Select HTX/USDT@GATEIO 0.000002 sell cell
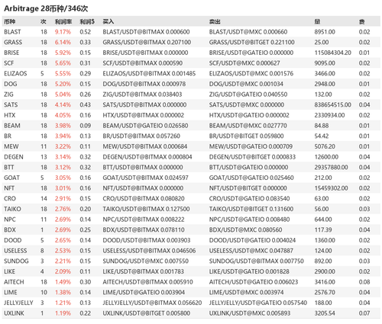Image resolution: width=382 pixels, height=324 pixels. (x=249, y=115)
